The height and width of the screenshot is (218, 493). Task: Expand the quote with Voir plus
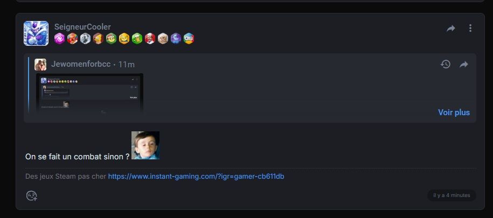(x=454, y=112)
